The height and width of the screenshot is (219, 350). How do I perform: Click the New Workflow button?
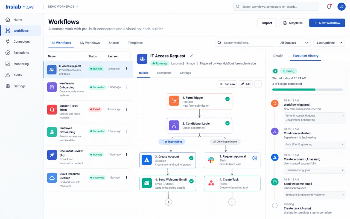[x=327, y=23]
